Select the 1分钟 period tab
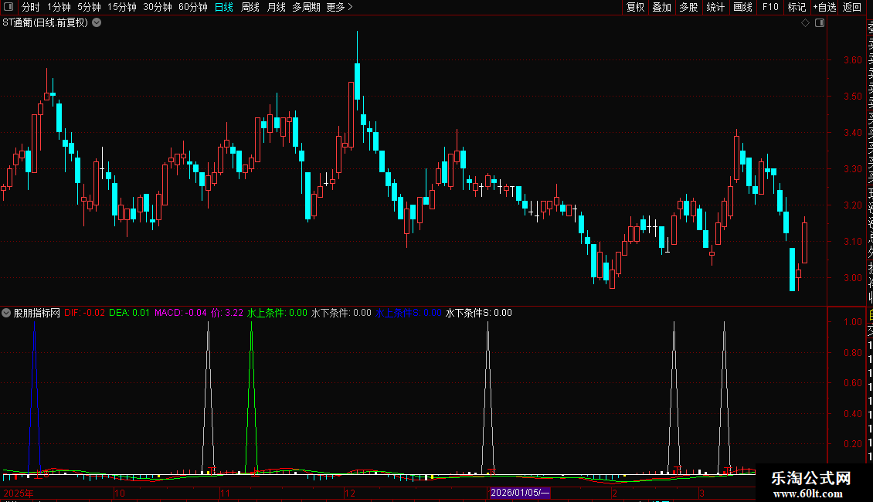The height and width of the screenshot is (502, 873). click(x=59, y=7)
